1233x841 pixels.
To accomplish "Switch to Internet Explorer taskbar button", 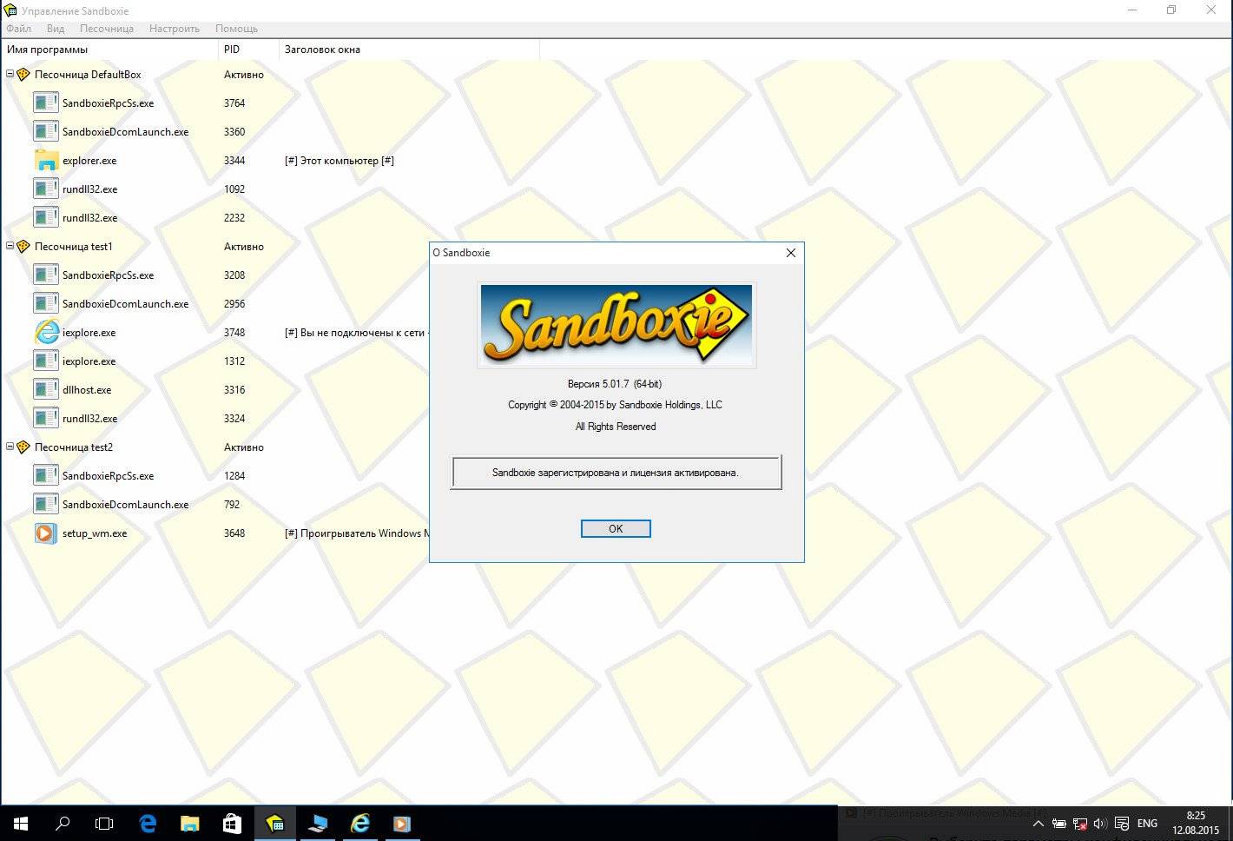I will click(359, 823).
